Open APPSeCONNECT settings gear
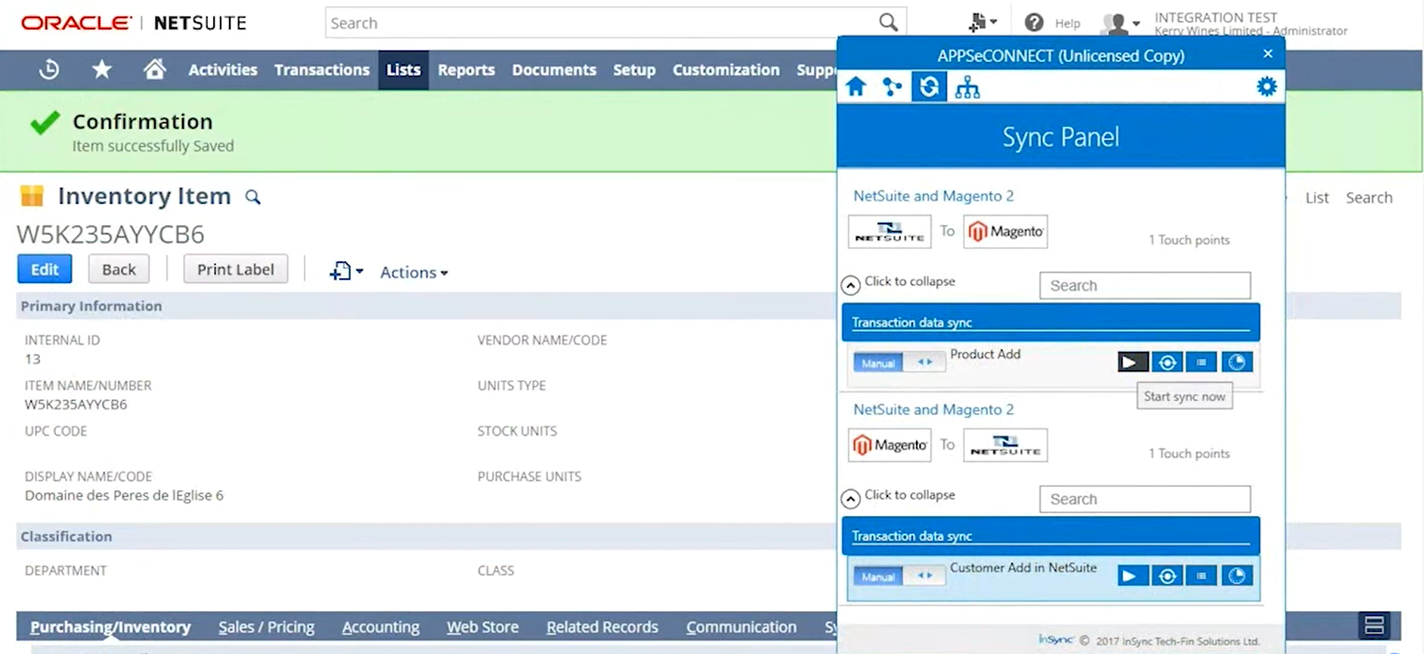 1267,86
